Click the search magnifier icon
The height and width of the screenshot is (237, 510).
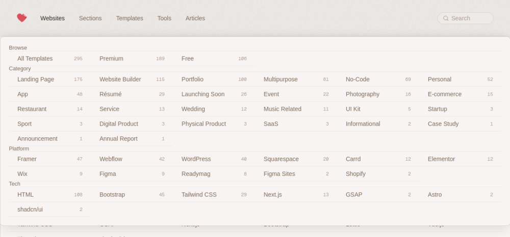click(x=446, y=18)
